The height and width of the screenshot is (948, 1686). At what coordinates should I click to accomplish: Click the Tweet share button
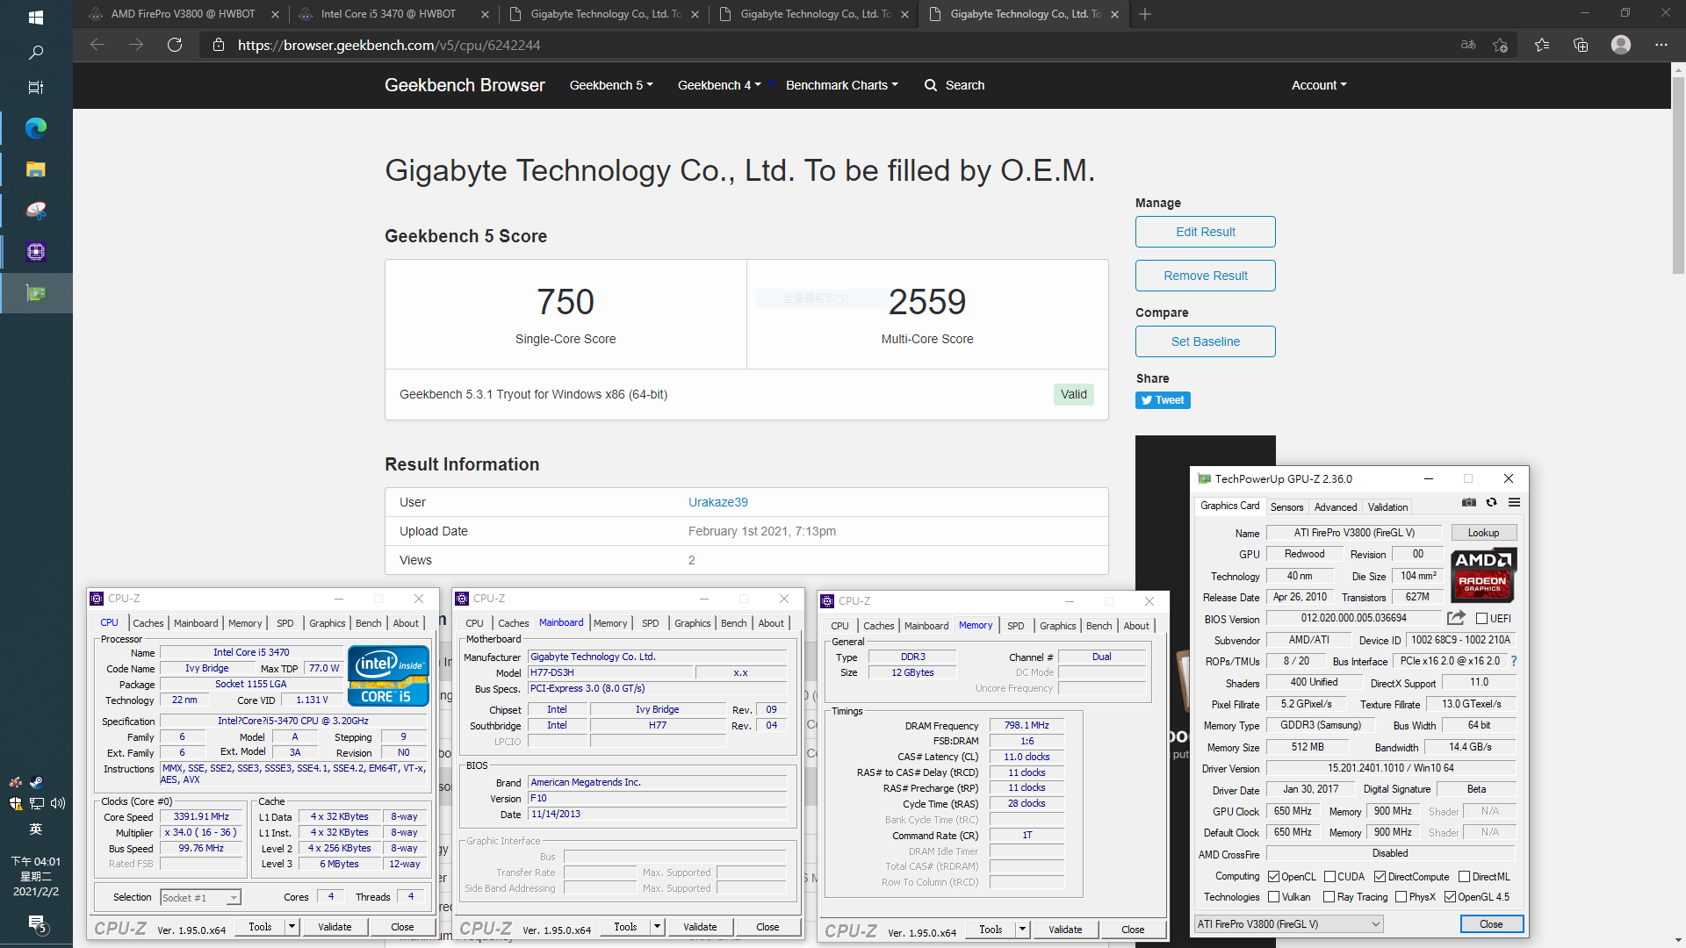pyautogui.click(x=1163, y=400)
